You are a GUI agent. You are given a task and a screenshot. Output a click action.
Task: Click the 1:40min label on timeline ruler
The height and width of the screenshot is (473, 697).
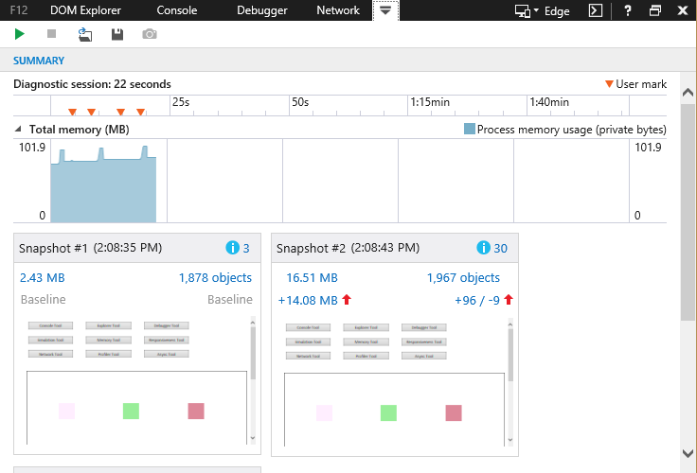(549, 102)
